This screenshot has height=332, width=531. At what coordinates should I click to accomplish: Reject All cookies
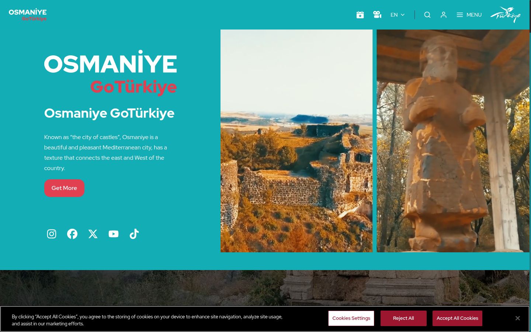pos(403,318)
